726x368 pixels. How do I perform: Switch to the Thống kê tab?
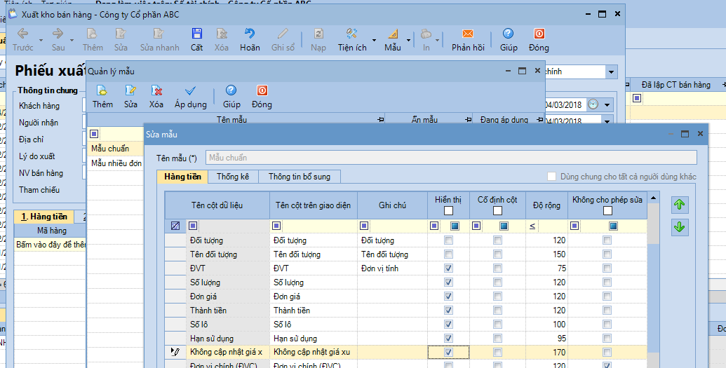click(x=233, y=177)
